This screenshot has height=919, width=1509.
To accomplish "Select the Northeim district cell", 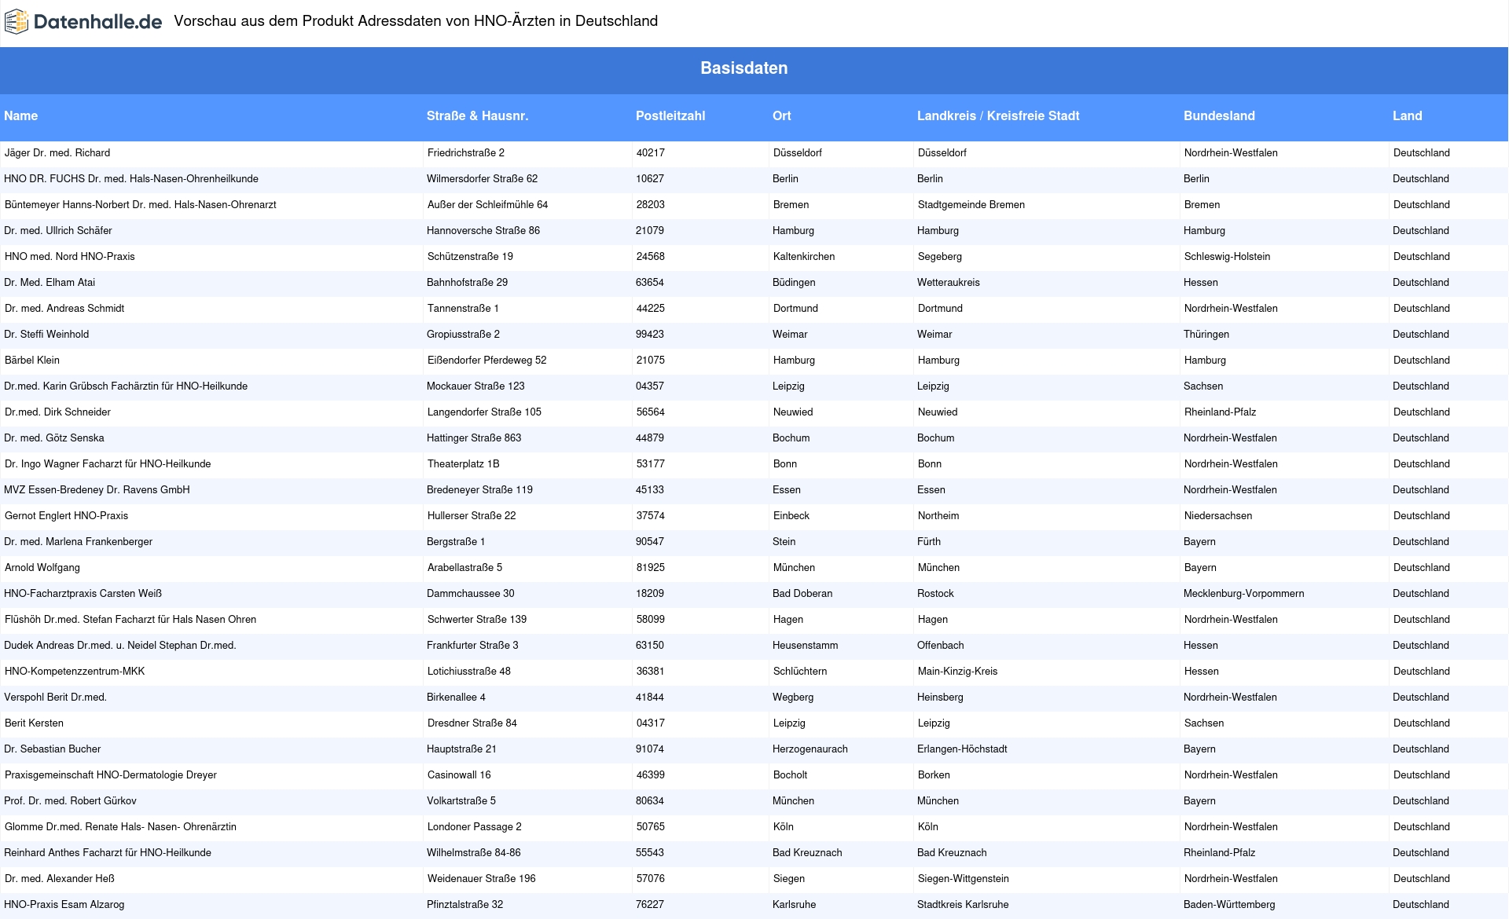I will tap(938, 516).
